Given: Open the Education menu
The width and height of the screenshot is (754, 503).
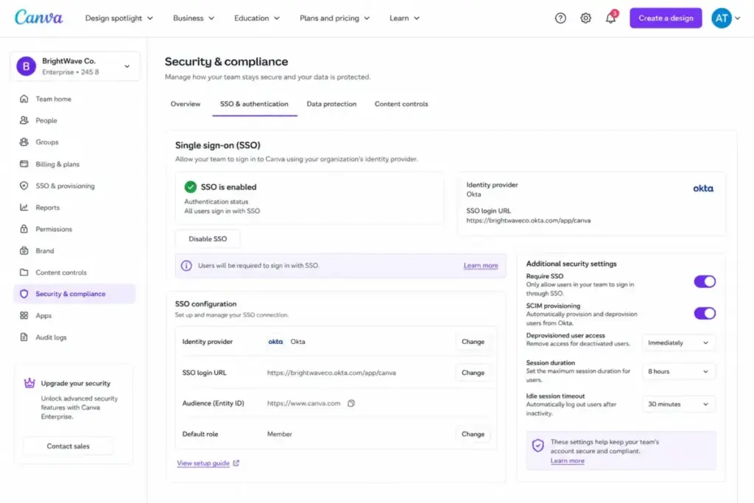Looking at the screenshot, I should (257, 18).
